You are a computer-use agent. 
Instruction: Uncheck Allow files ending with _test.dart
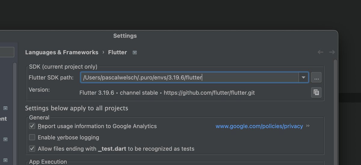click(x=32, y=149)
